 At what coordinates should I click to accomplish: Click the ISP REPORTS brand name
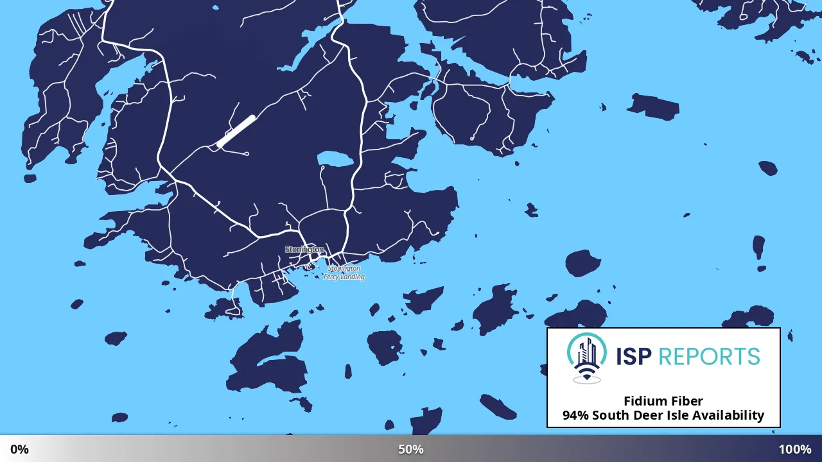[x=688, y=356]
